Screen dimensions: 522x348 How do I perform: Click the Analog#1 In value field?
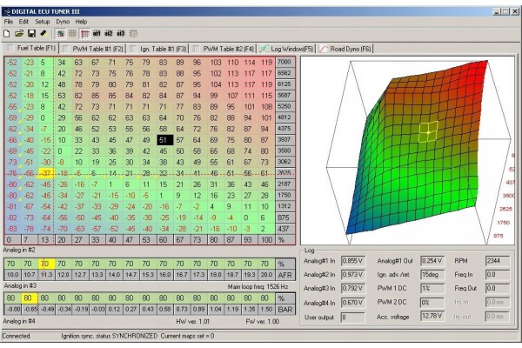pyautogui.click(x=353, y=261)
